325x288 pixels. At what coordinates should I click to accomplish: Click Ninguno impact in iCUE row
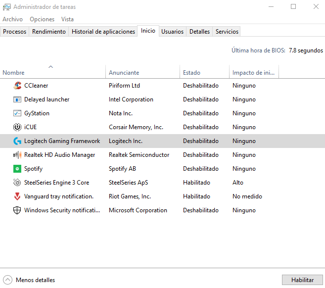pyautogui.click(x=244, y=127)
